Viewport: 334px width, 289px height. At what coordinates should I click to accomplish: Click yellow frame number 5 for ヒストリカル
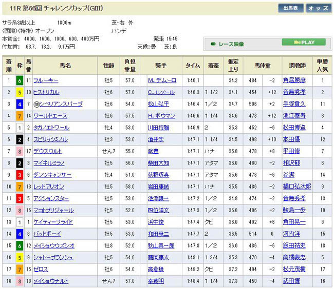(20, 92)
